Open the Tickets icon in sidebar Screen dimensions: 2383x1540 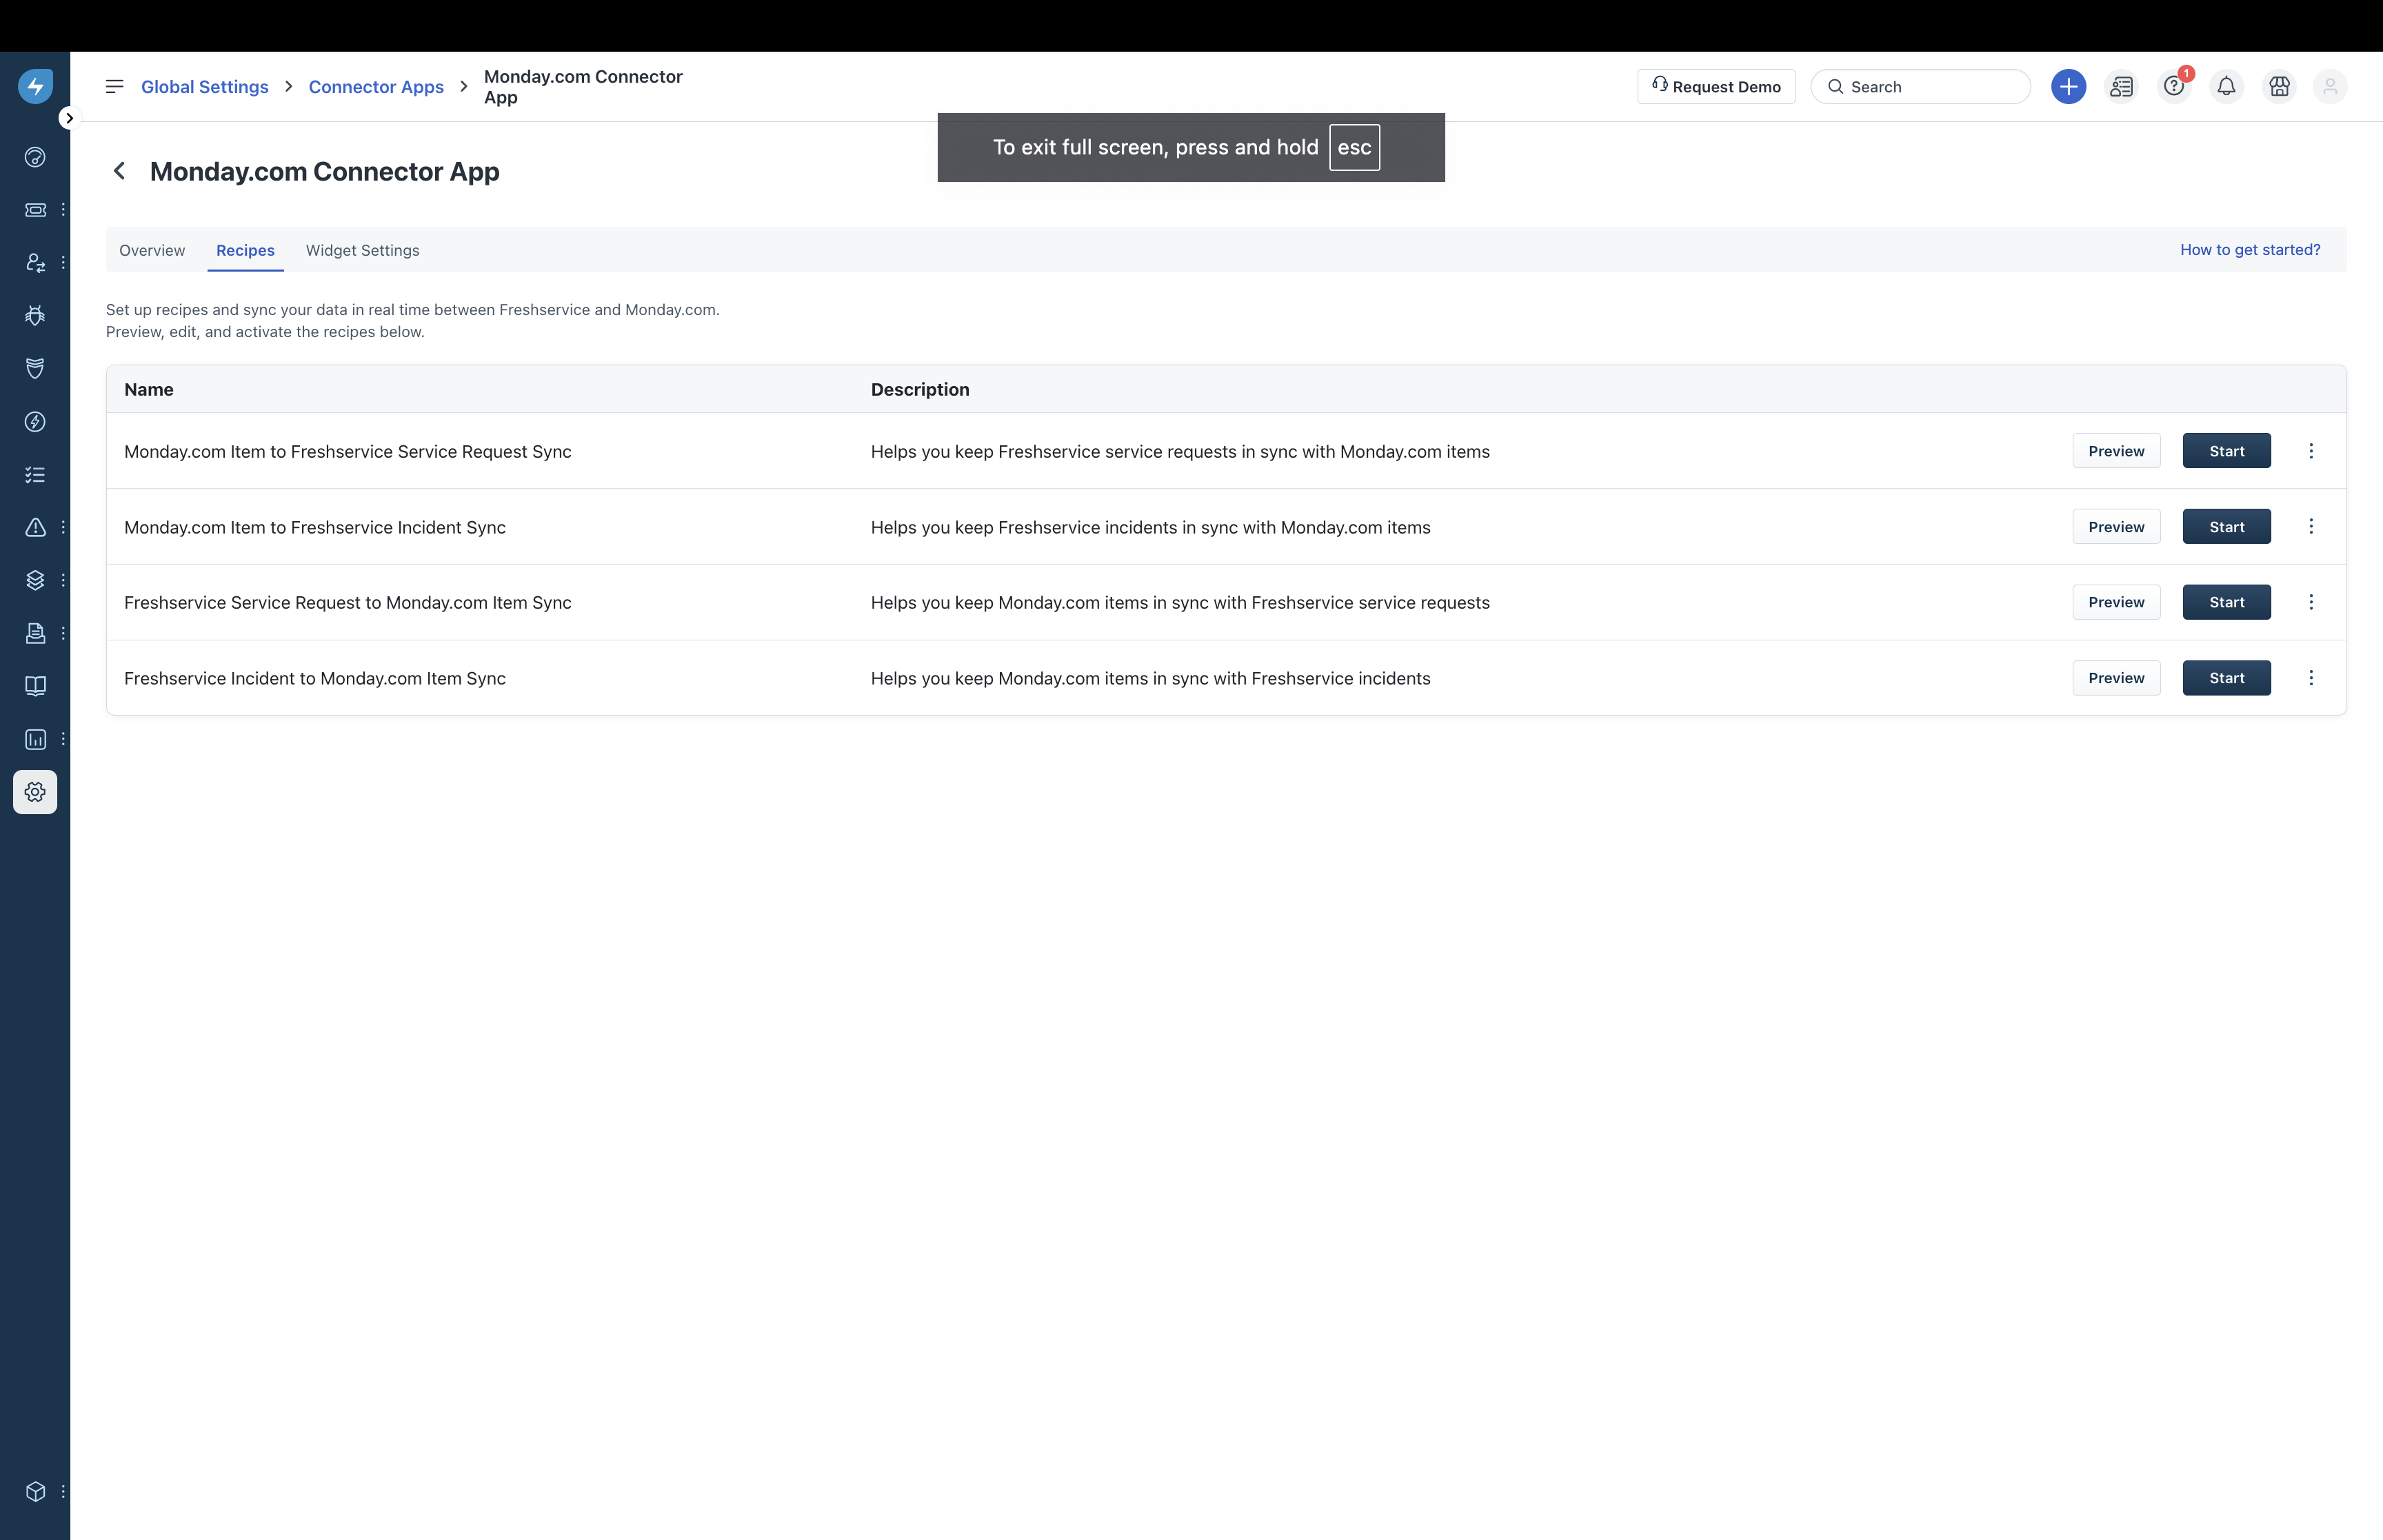tap(35, 210)
